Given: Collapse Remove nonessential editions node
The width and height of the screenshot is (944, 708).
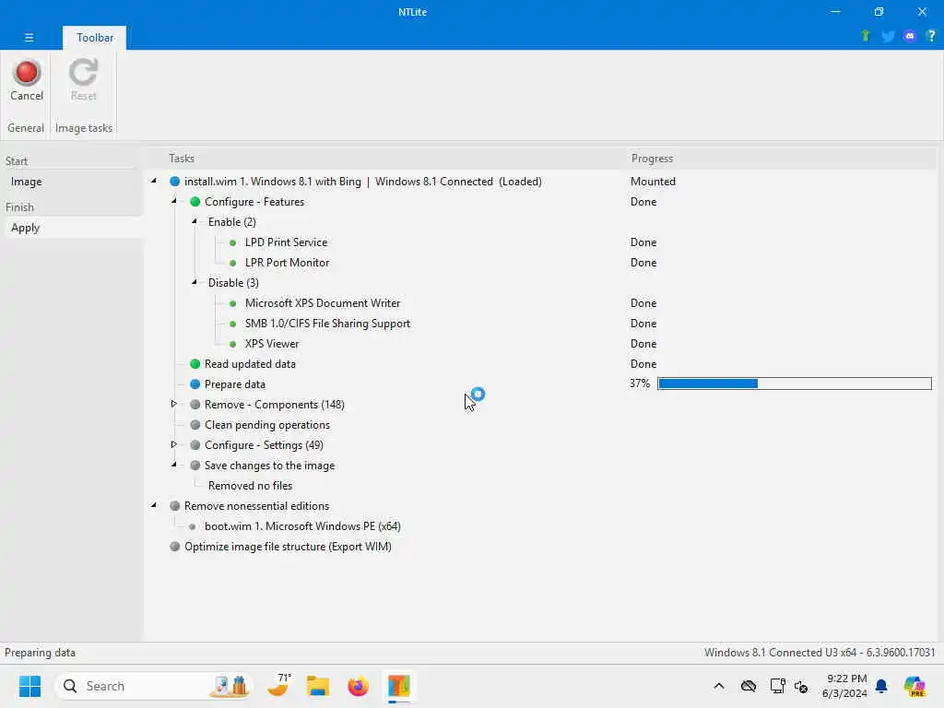Looking at the screenshot, I should tap(154, 505).
